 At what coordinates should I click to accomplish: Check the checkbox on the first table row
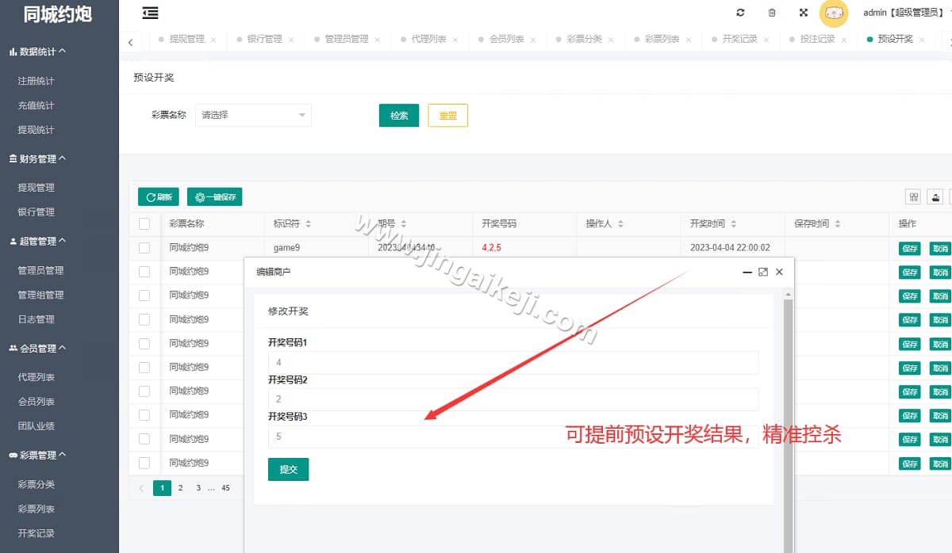(144, 247)
